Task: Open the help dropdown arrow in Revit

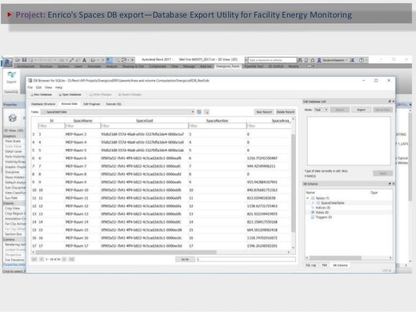Action: point(366,60)
